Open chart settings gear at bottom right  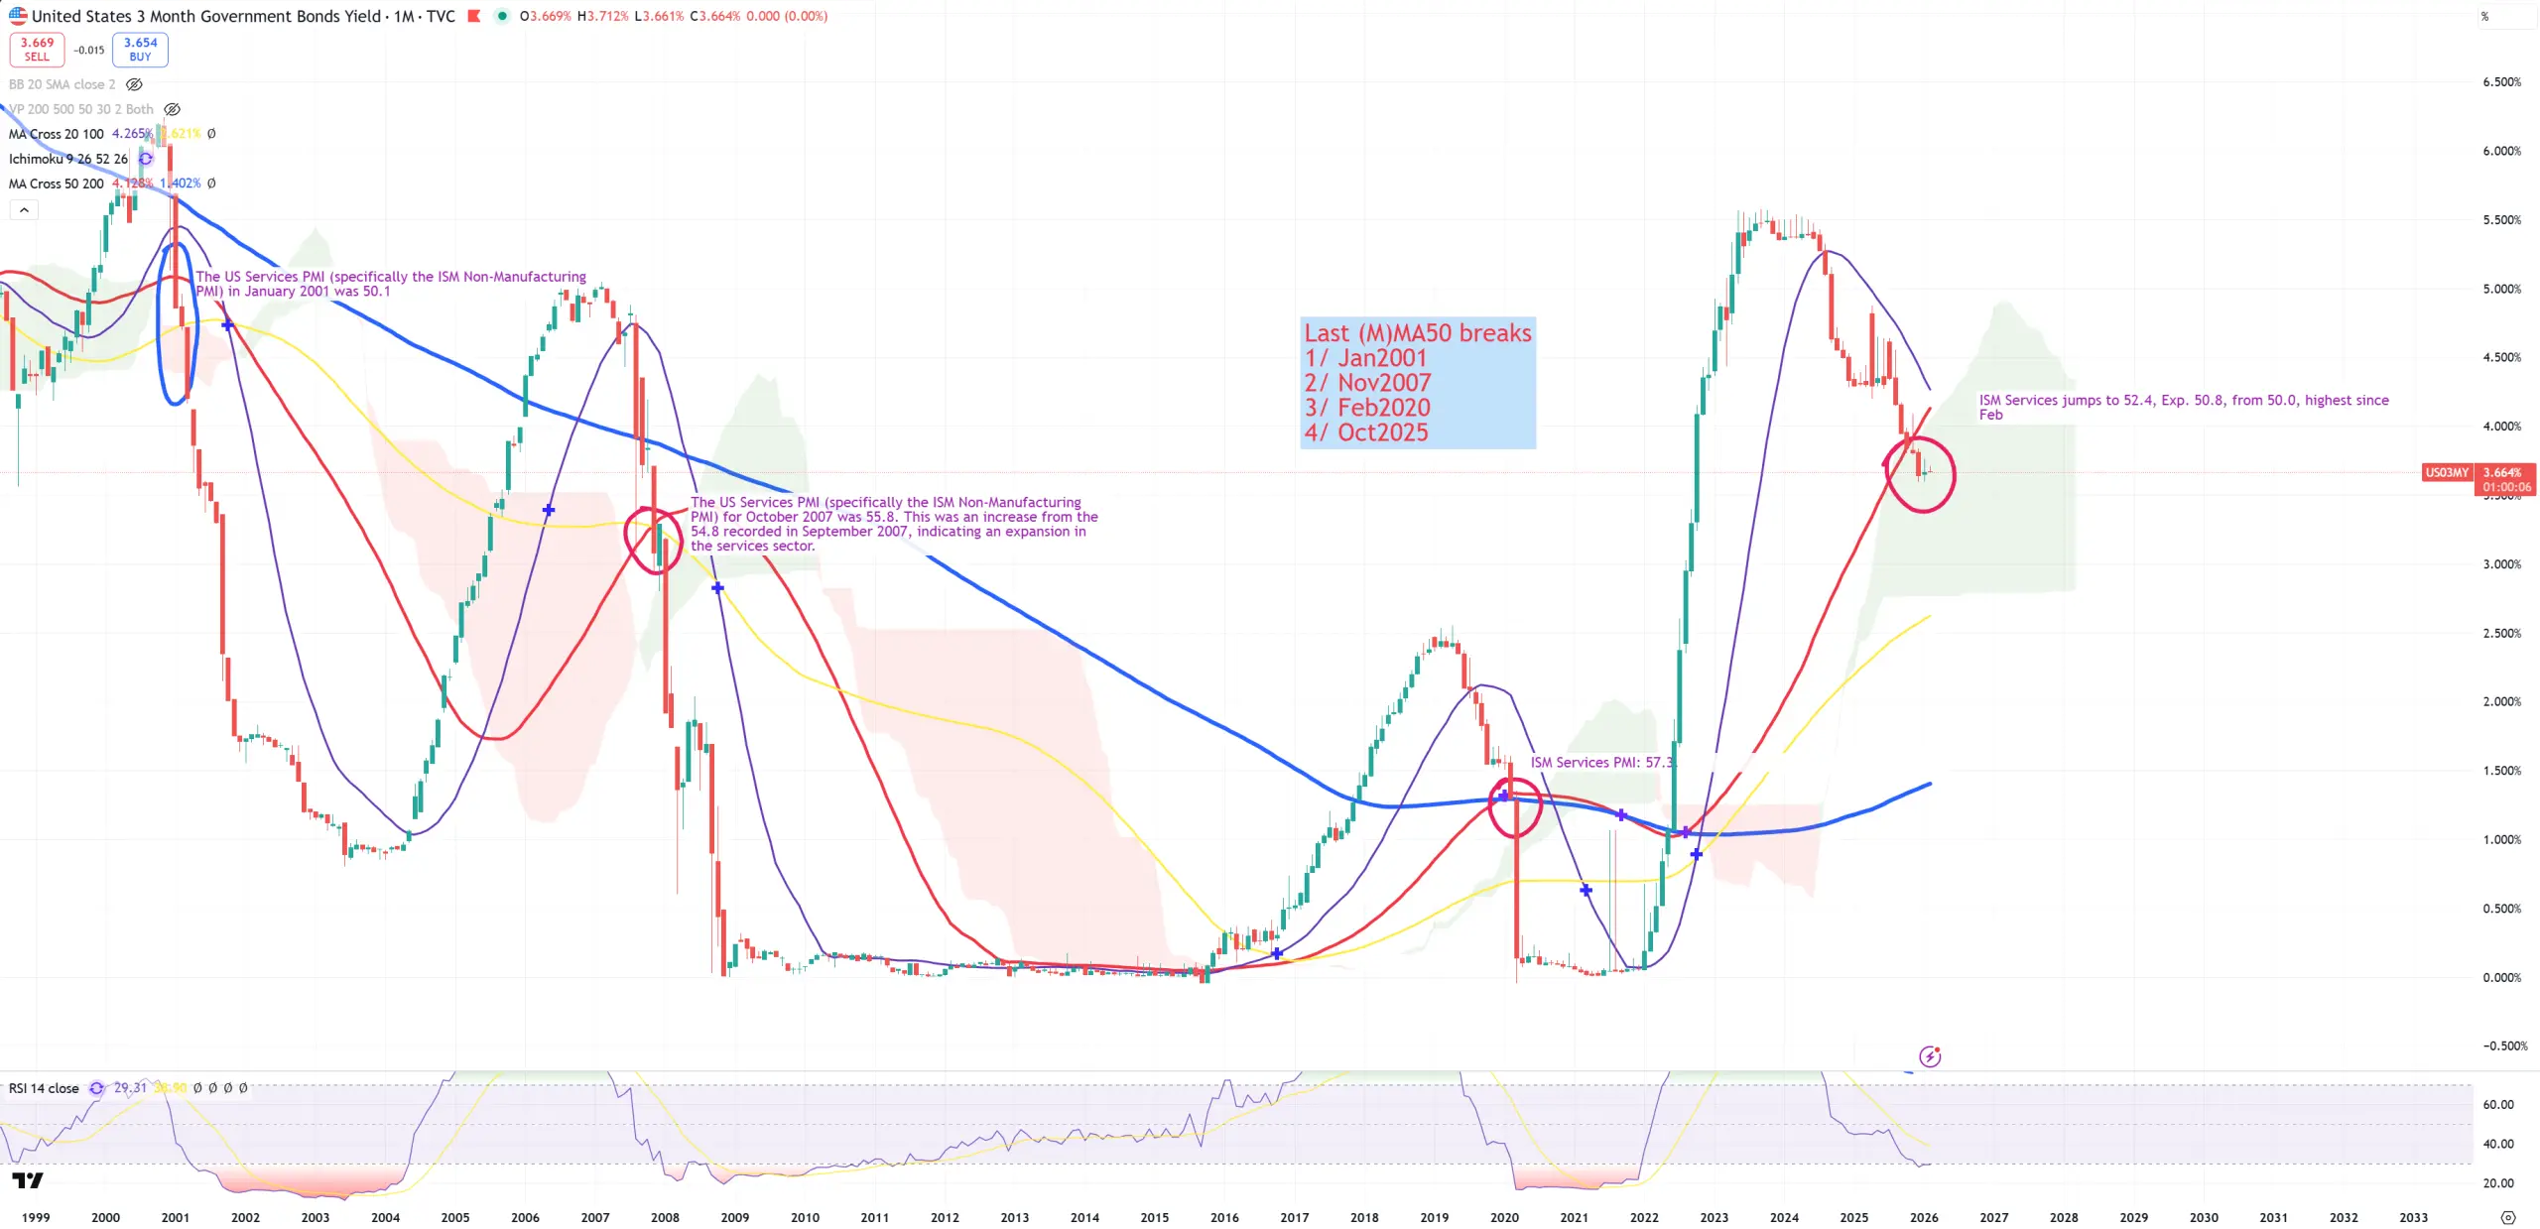[2507, 1217]
